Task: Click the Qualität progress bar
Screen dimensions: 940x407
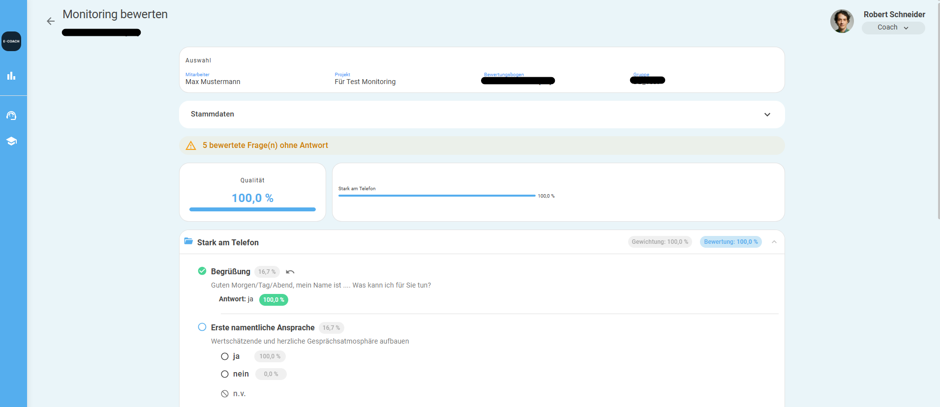Action: click(x=252, y=209)
